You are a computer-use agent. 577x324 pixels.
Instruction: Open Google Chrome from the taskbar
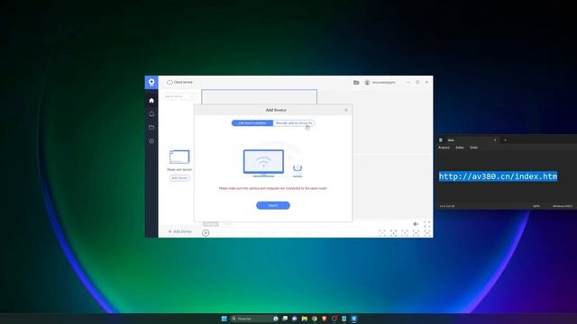(x=315, y=319)
